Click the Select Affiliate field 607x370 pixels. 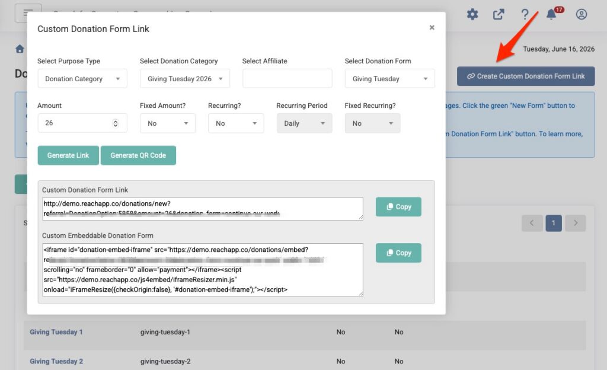tap(287, 79)
